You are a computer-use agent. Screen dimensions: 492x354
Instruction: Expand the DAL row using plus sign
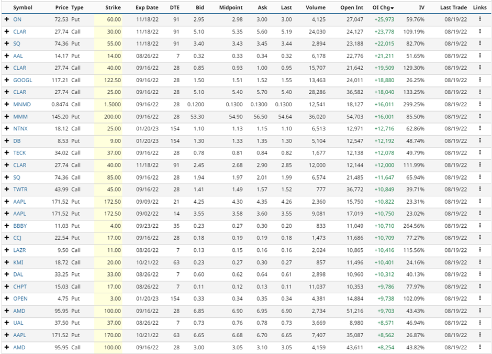click(7, 274)
